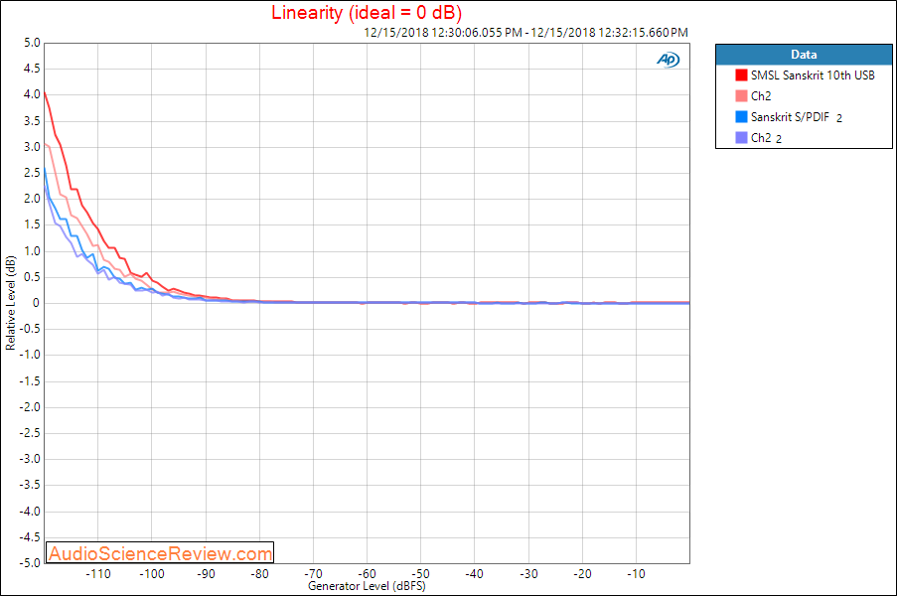Click the 2.5 y-axis tick label
The image size is (897, 596).
tap(32, 173)
